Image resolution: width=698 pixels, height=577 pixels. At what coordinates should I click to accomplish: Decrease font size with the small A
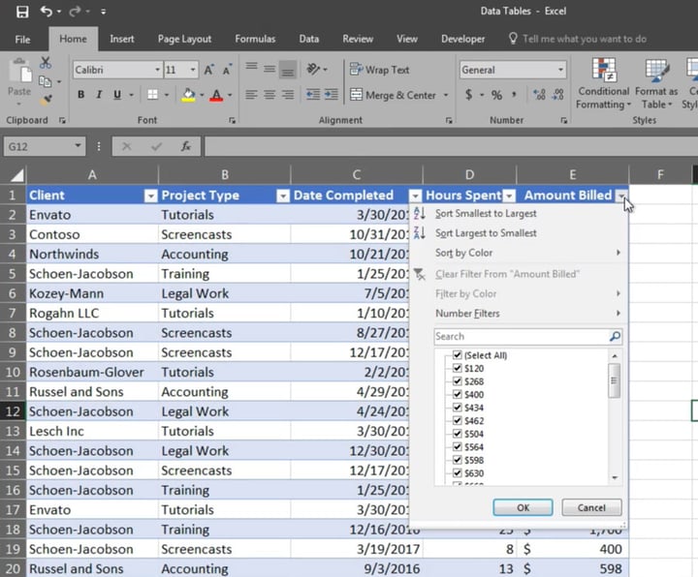tap(227, 70)
